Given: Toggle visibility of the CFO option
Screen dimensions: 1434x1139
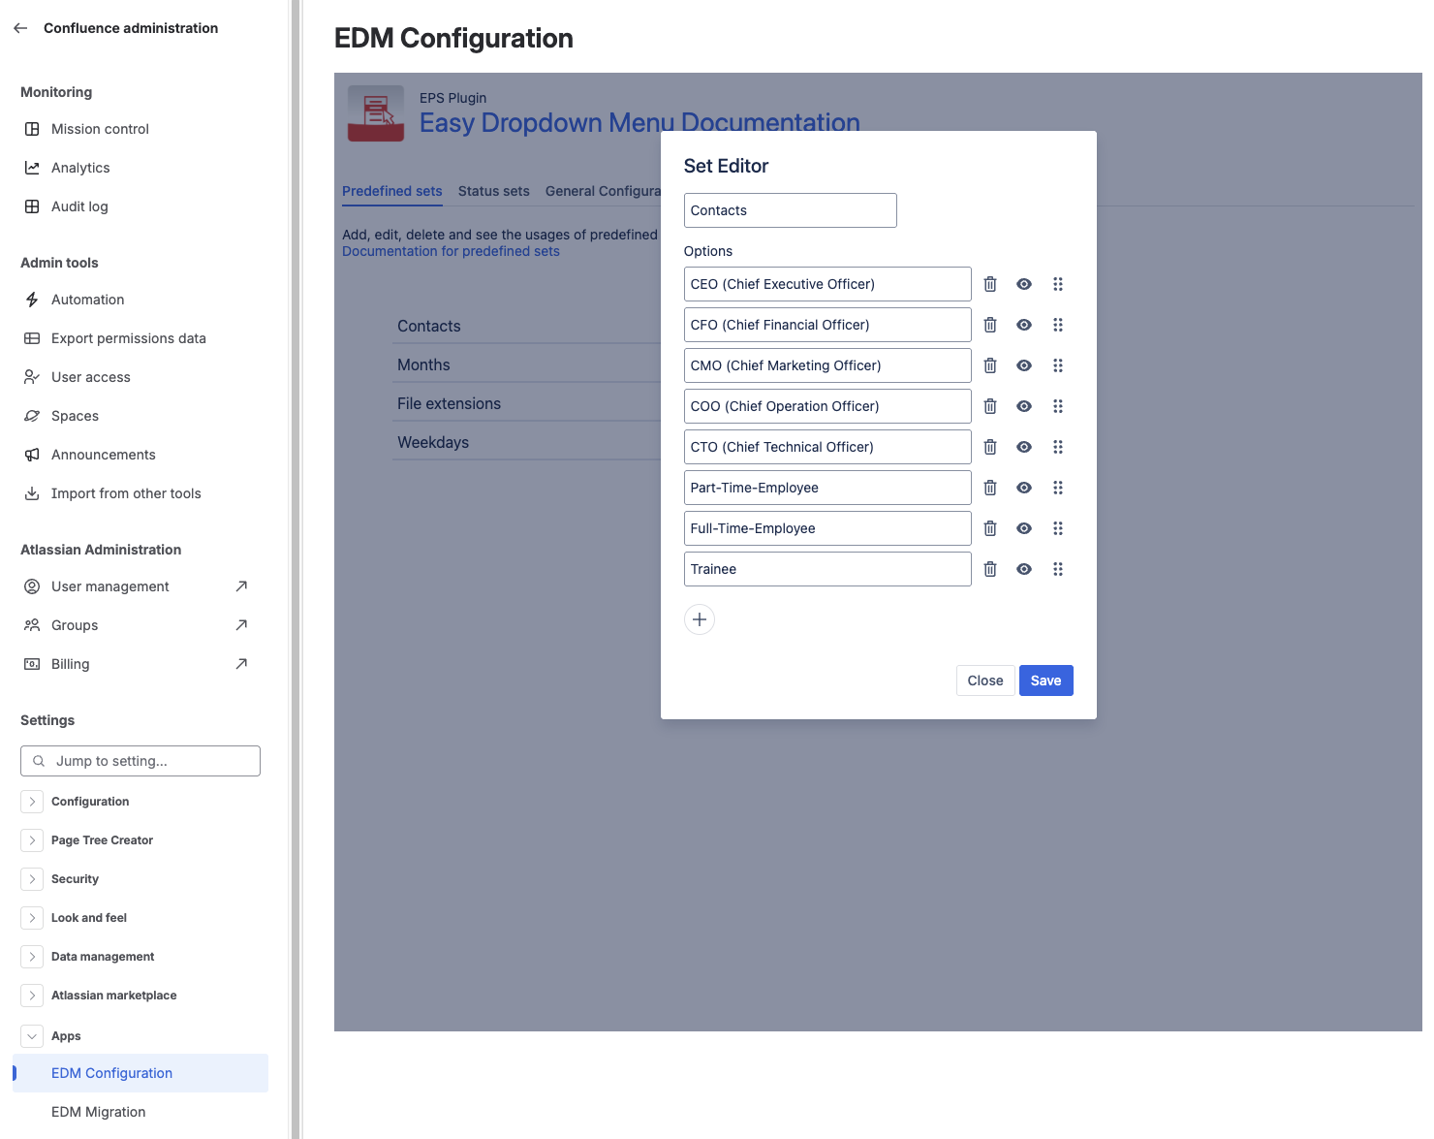Looking at the screenshot, I should pos(1024,325).
